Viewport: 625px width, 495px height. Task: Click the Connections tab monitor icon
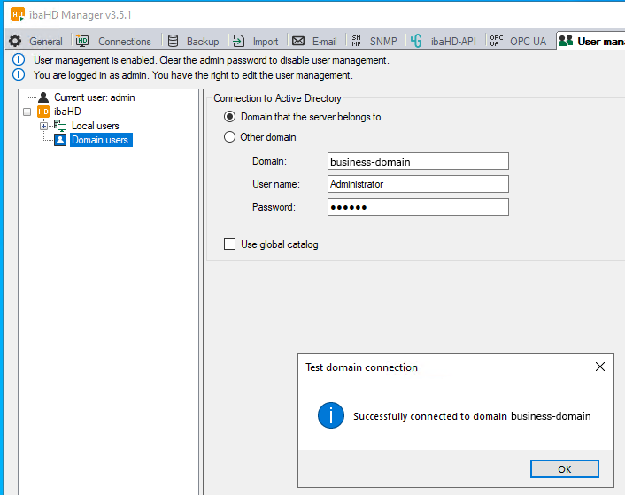(x=82, y=41)
